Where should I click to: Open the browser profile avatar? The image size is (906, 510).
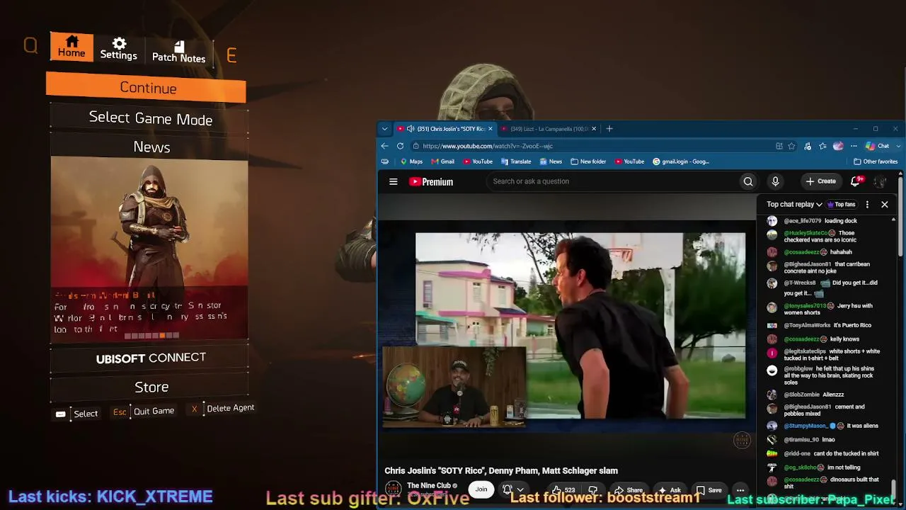(x=838, y=146)
